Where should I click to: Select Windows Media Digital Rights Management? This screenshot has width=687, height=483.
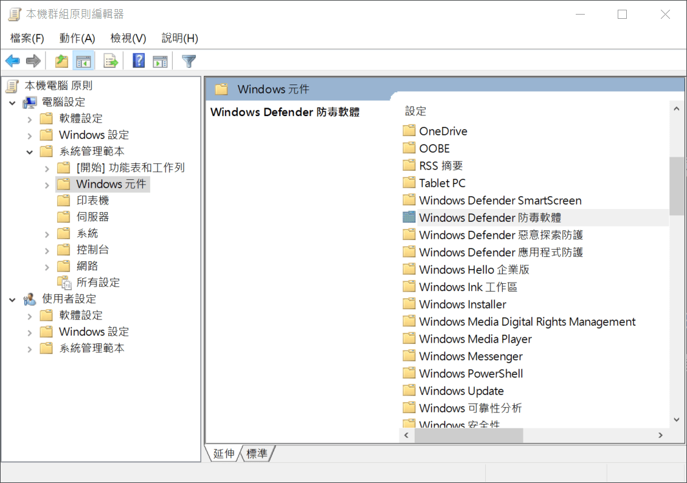point(527,321)
